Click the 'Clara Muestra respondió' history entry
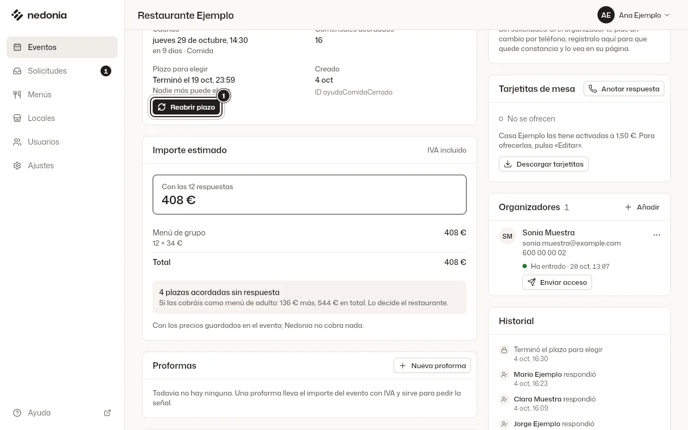688x430 pixels. click(x=579, y=403)
